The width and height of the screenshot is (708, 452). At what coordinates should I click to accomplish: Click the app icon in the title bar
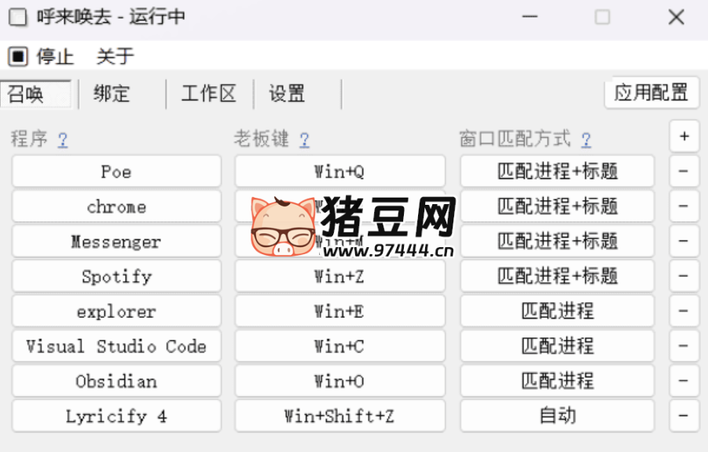(x=18, y=17)
